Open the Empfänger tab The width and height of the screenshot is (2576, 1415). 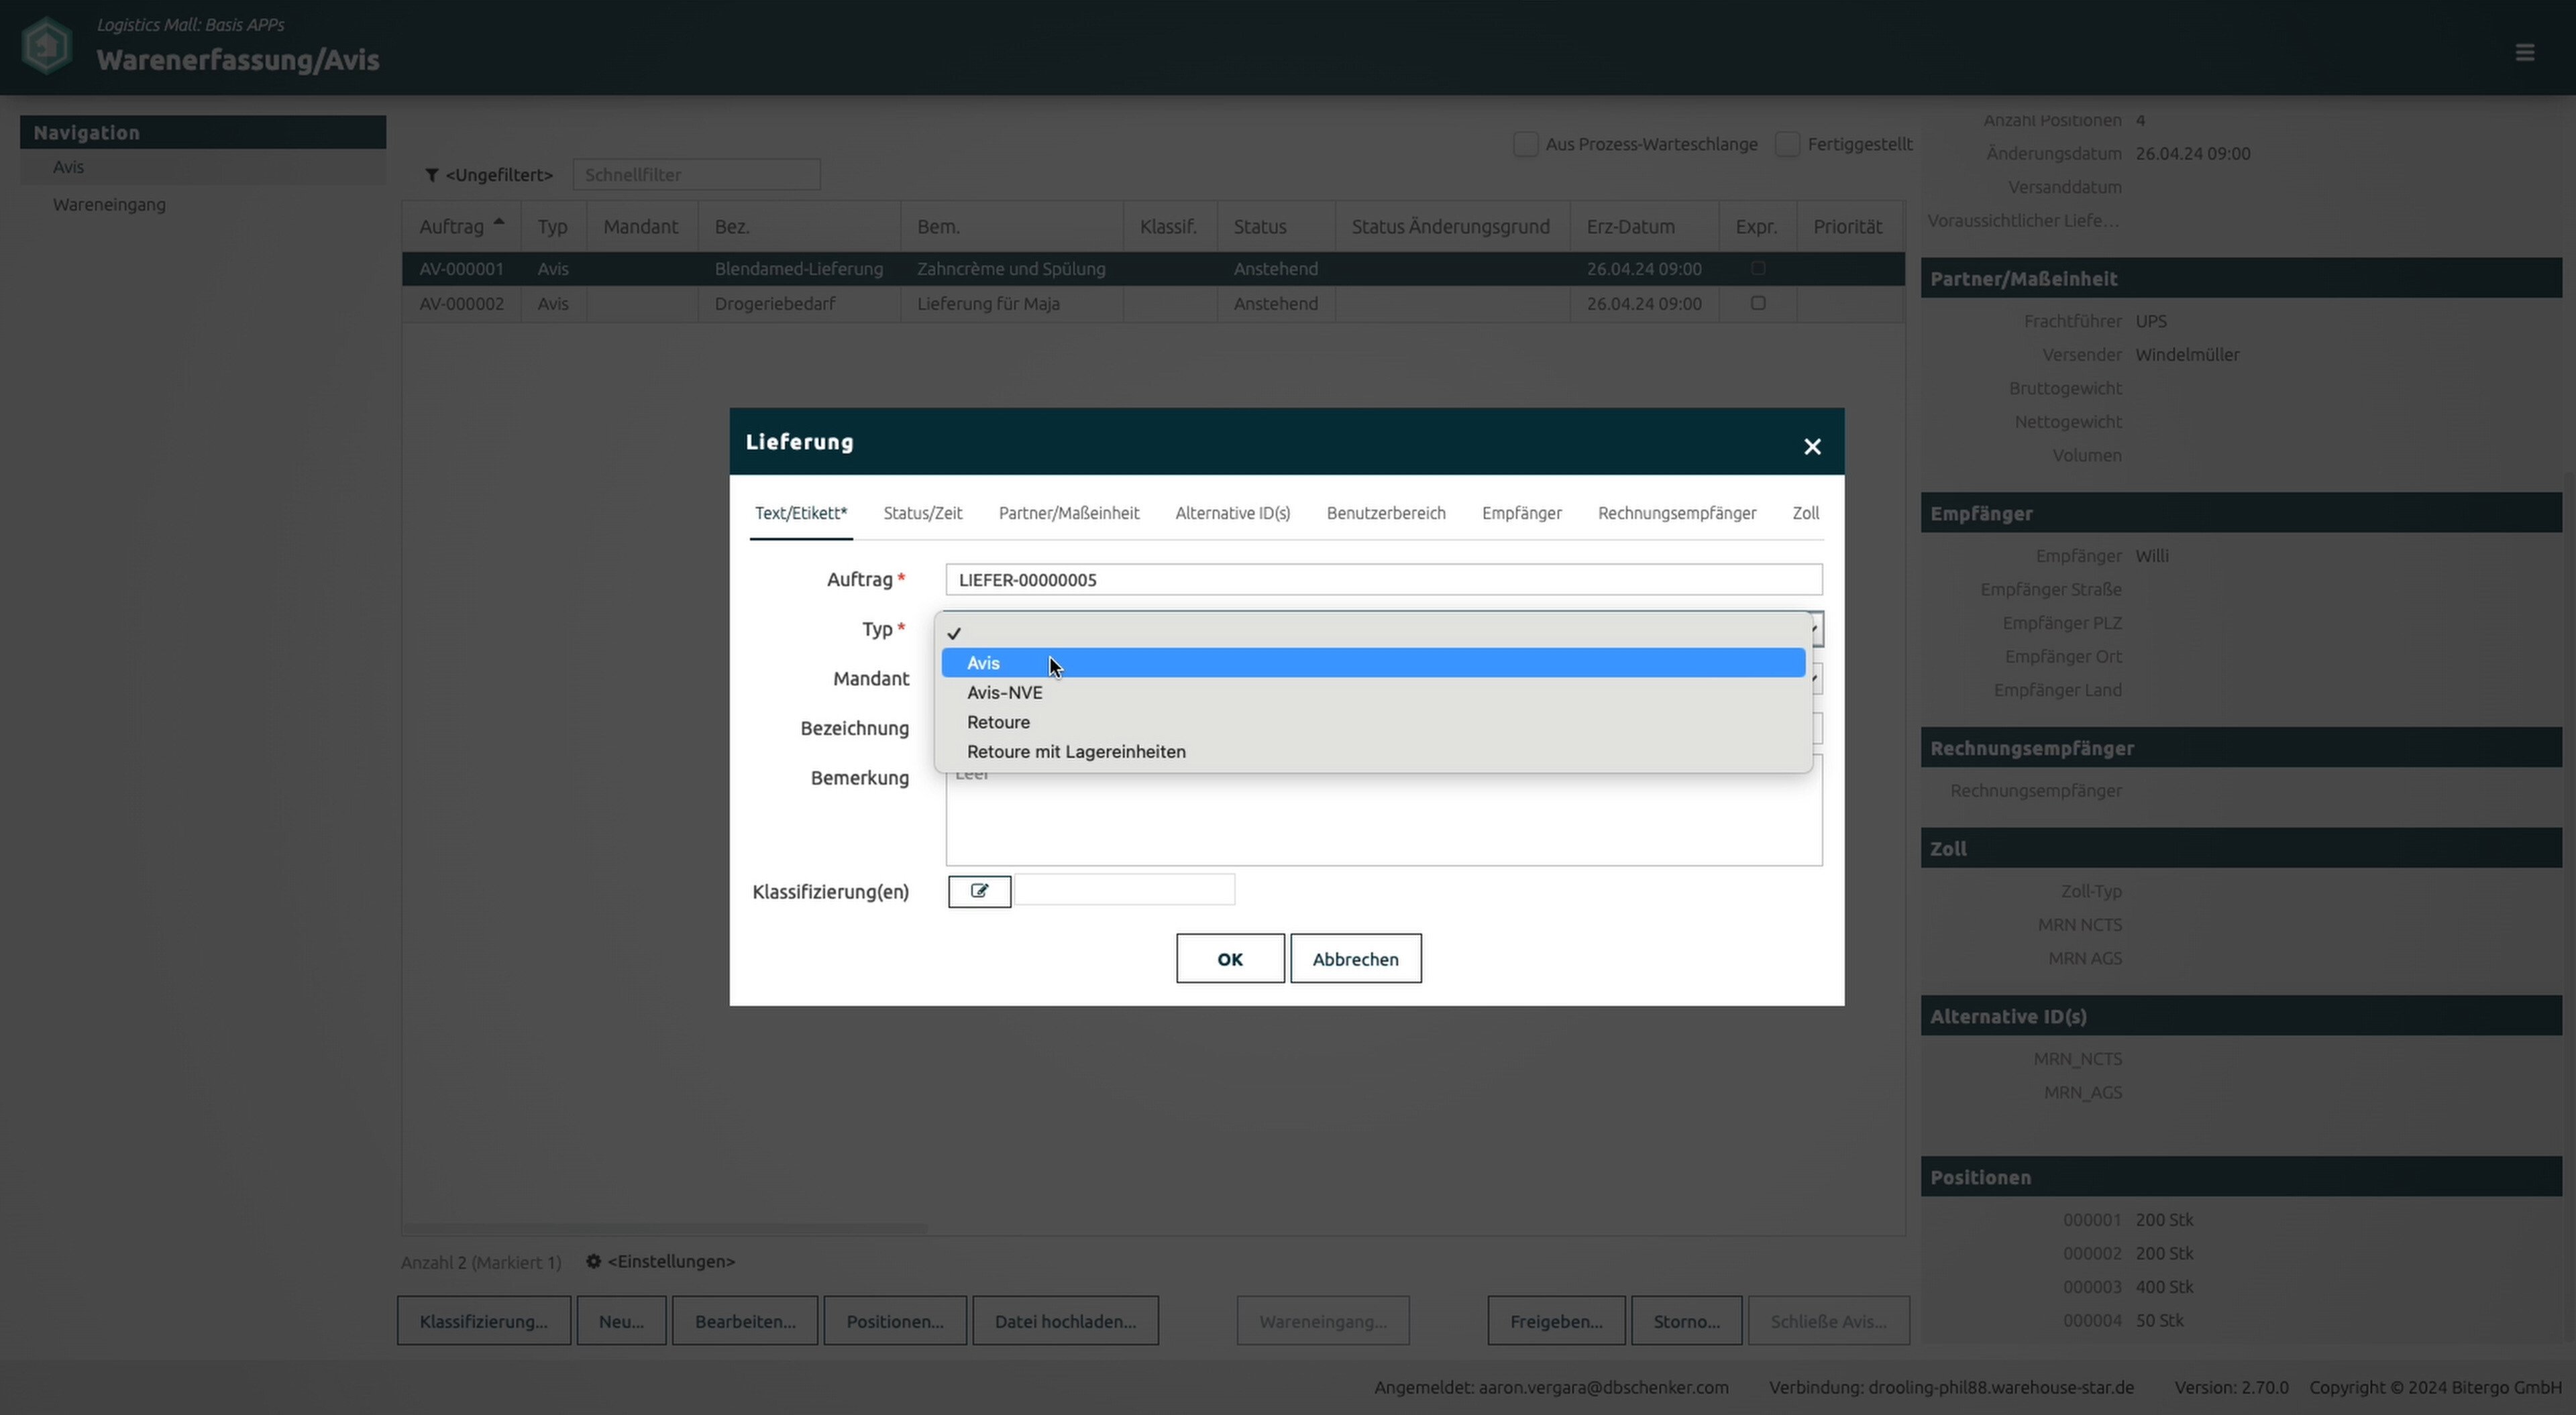click(x=1522, y=513)
